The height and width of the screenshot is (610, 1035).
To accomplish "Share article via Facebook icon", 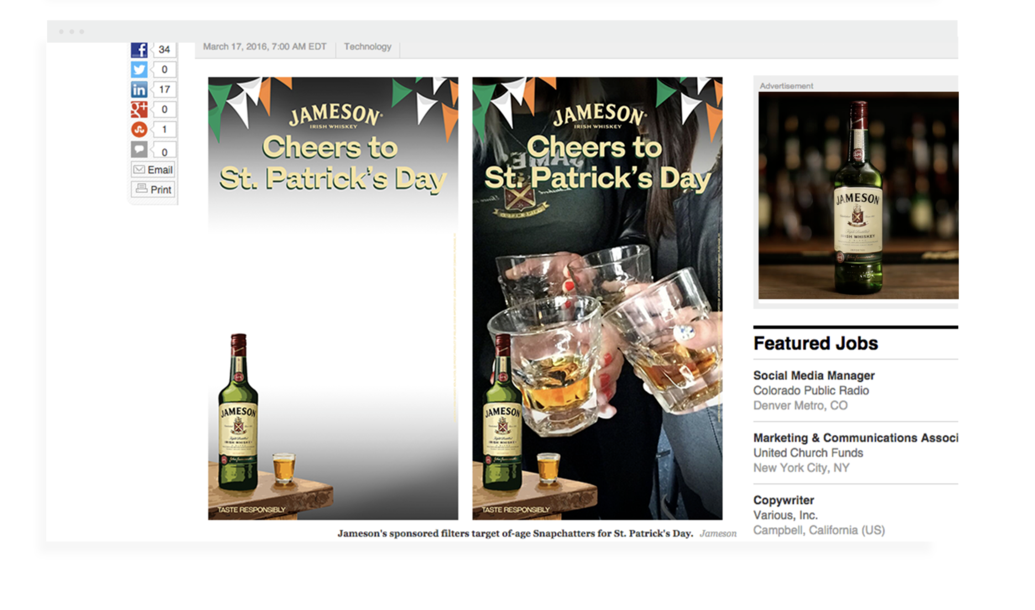I will 139,50.
